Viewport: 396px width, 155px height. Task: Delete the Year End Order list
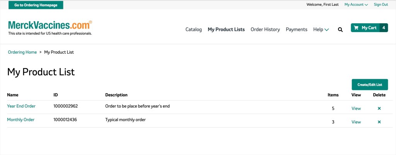point(379,108)
